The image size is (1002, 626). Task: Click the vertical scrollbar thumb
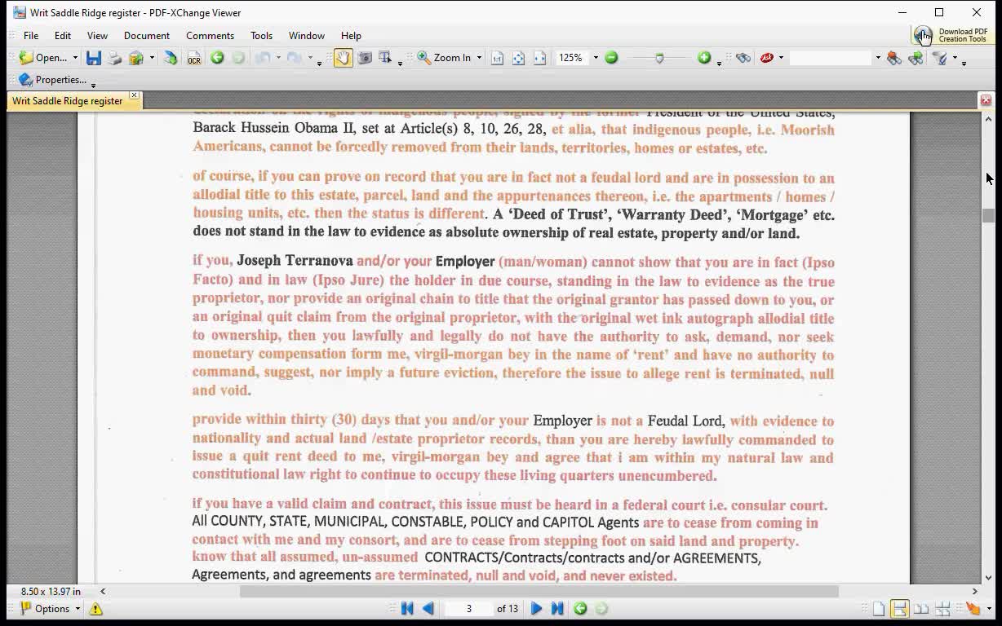click(988, 216)
